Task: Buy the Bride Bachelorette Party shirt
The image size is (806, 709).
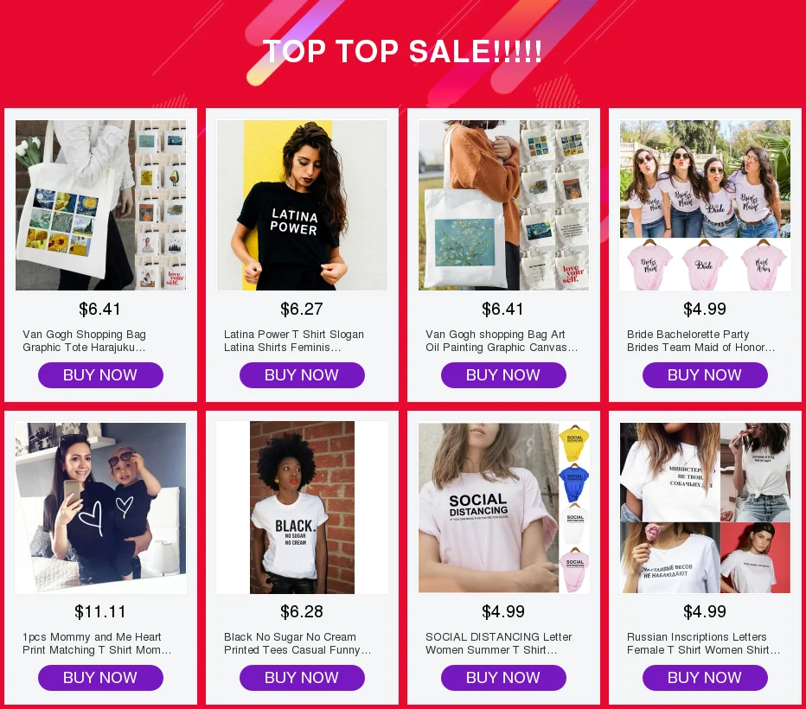Action: (706, 375)
